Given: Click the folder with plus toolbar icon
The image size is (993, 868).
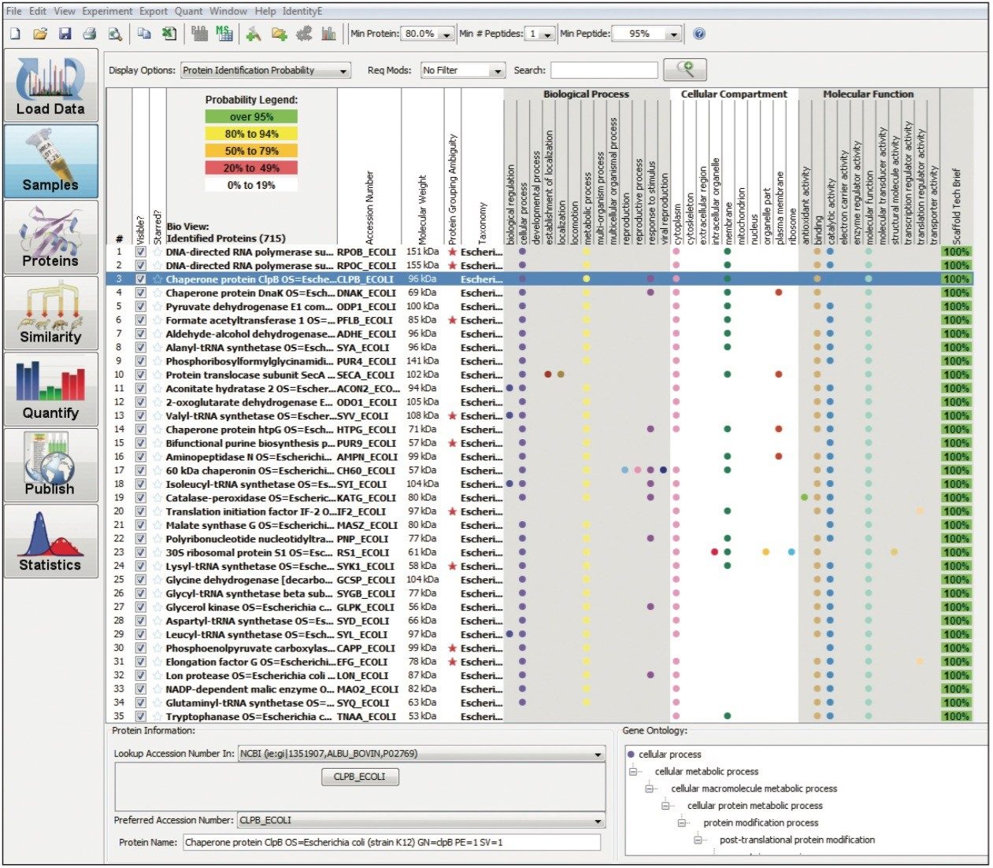Looking at the screenshot, I should [279, 34].
